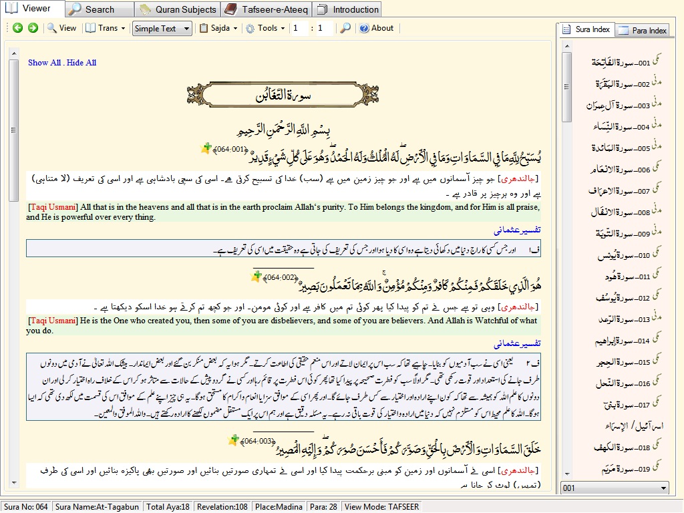
Task: Click the sura number input field
Action: (300, 28)
